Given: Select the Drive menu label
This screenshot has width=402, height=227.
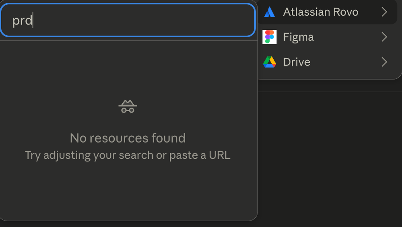Looking at the screenshot, I should pyautogui.click(x=297, y=62).
